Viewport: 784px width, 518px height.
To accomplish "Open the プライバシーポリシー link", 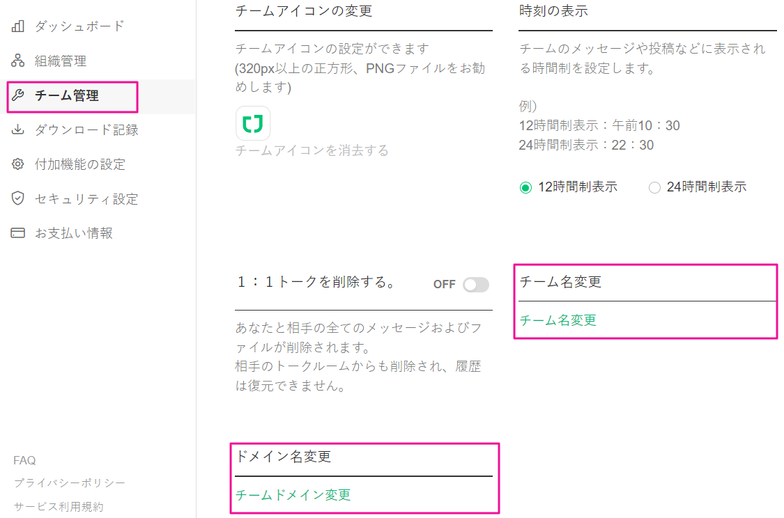I will (x=70, y=483).
